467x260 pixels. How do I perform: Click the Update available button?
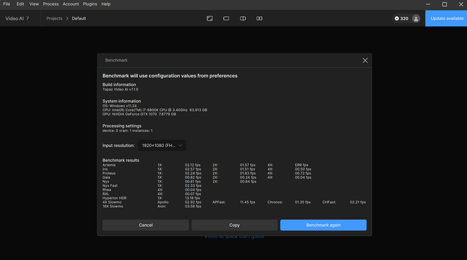point(447,19)
